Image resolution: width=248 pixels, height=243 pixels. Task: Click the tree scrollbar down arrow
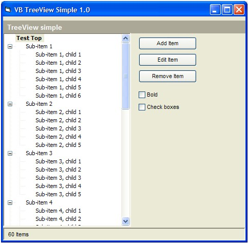(126, 221)
